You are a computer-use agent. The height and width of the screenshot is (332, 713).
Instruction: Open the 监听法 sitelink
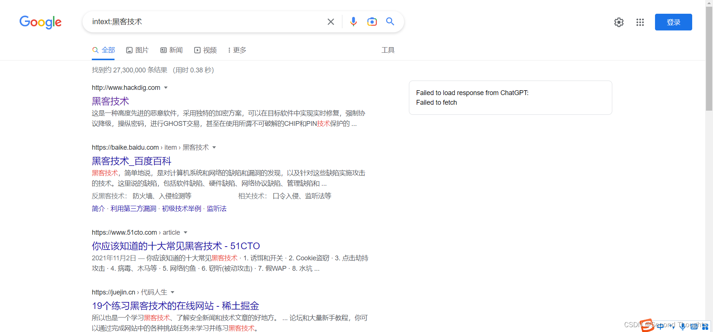click(x=216, y=209)
